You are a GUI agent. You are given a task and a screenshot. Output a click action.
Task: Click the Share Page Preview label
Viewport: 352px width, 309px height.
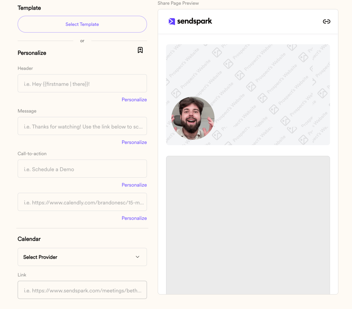[178, 3]
